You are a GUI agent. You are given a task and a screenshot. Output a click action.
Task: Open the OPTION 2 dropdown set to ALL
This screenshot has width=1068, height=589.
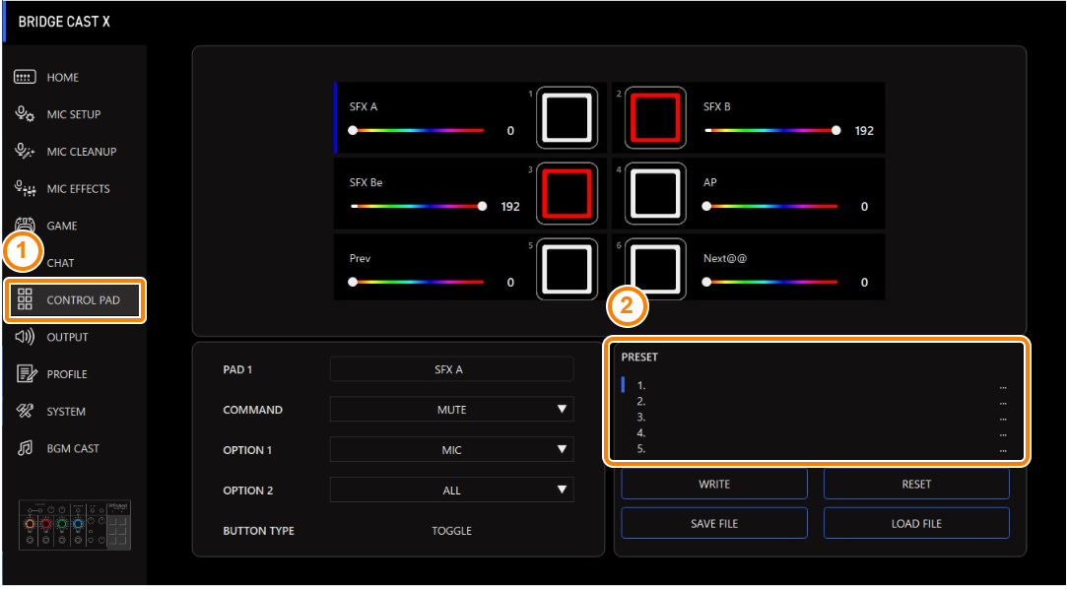tap(451, 490)
